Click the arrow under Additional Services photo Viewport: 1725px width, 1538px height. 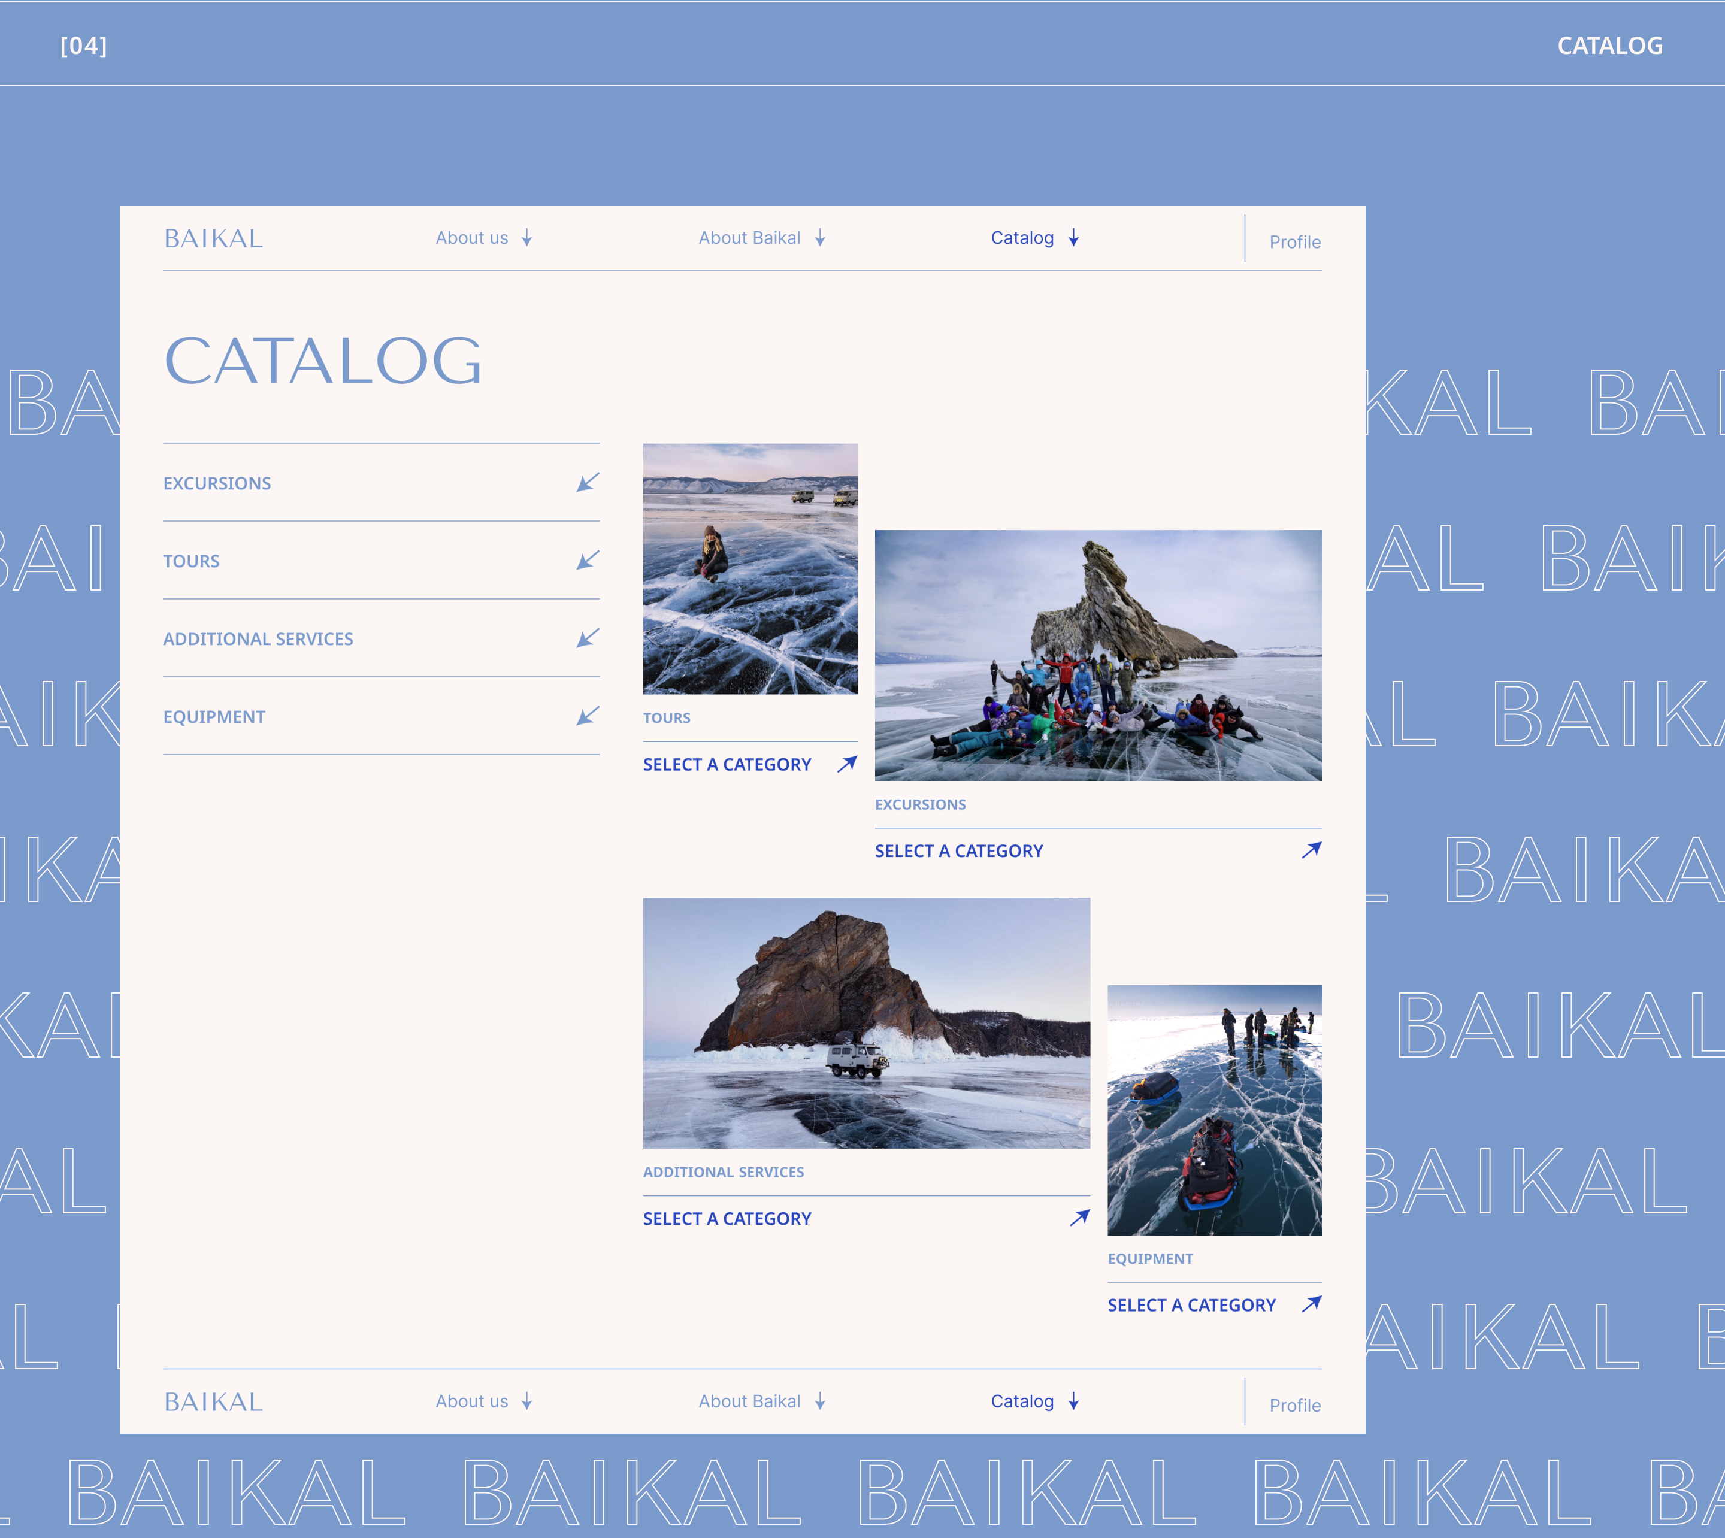coord(1079,1218)
